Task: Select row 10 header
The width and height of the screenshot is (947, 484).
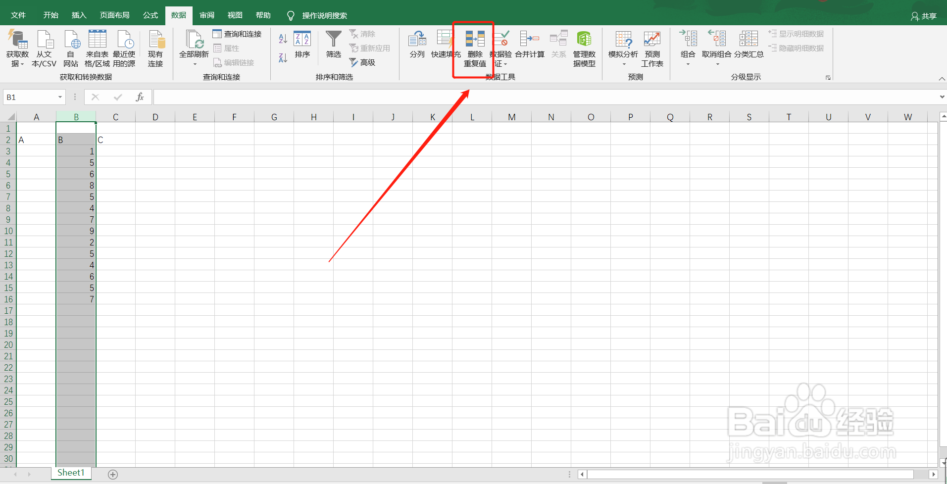Action: pyautogui.click(x=8, y=231)
